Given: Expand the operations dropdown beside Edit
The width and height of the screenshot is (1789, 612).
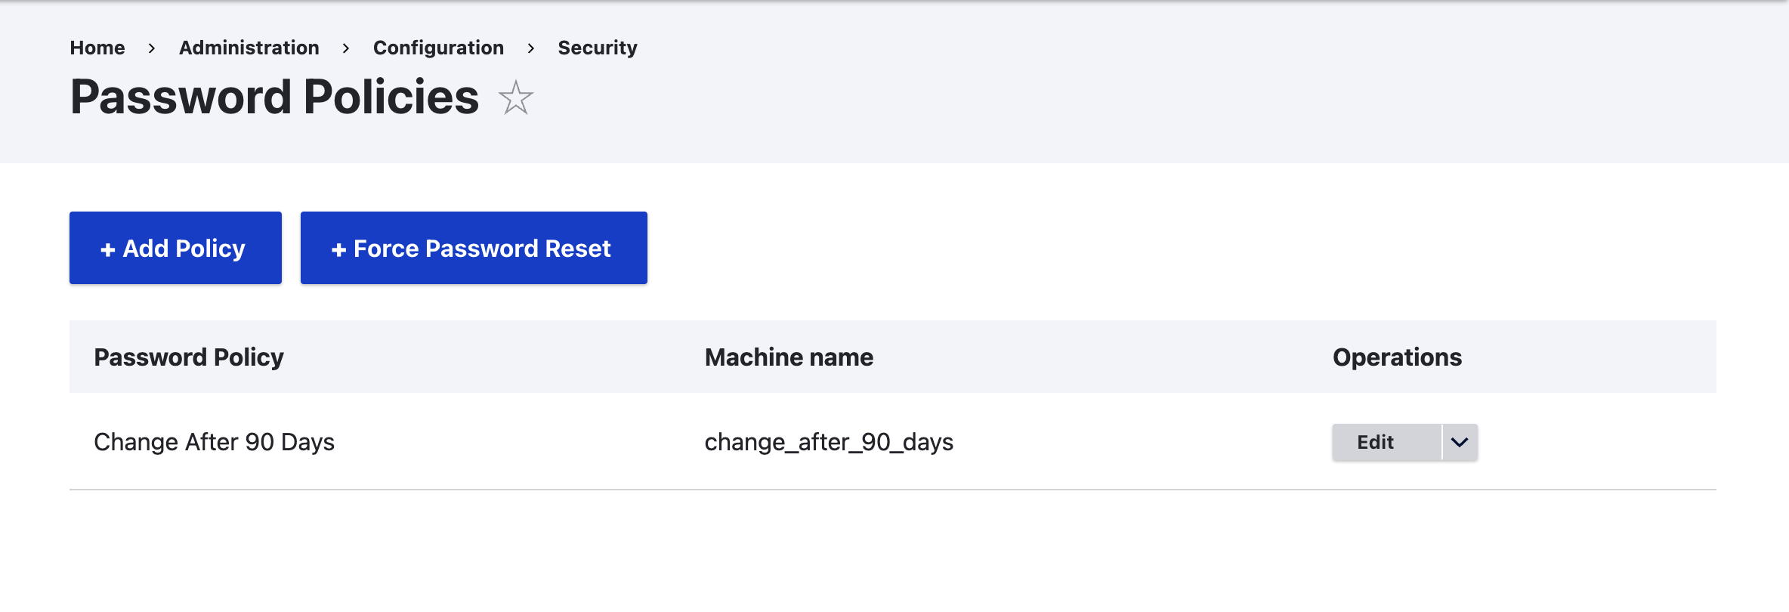Looking at the screenshot, I should tap(1460, 442).
